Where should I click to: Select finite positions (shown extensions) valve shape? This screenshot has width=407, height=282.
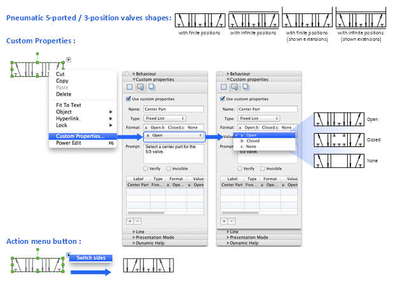click(x=307, y=17)
